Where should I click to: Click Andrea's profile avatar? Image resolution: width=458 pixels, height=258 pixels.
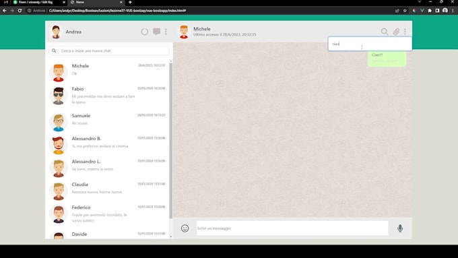[56, 32]
